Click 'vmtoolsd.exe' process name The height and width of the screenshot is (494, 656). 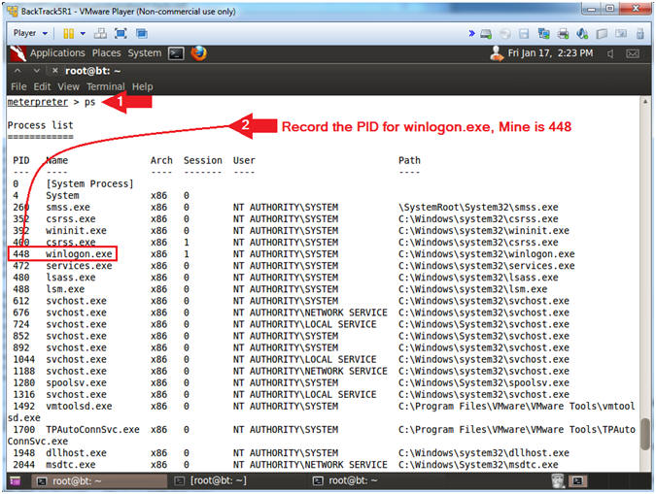(79, 407)
